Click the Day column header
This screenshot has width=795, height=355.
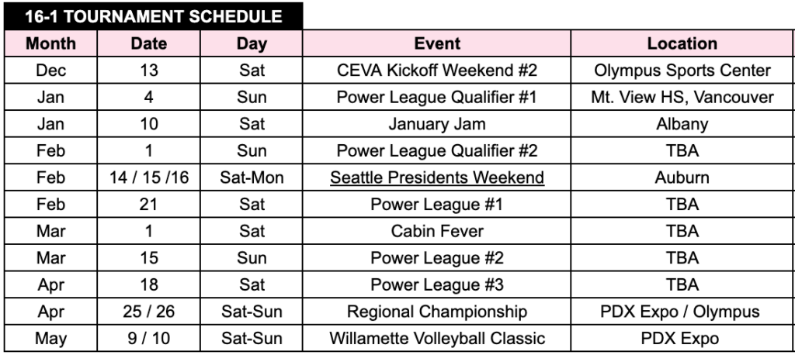(252, 44)
